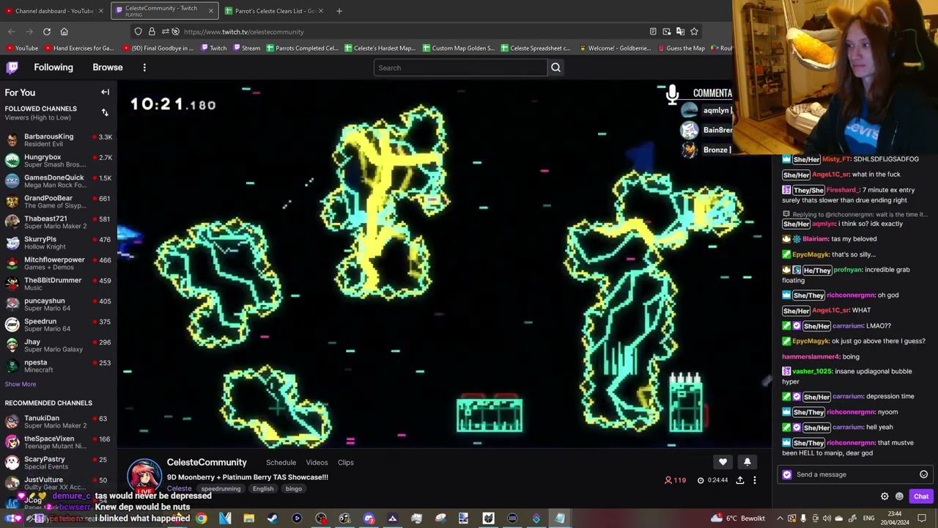The image size is (938, 528).
Task: Open the tracking protection shield icon
Action: 138,32
